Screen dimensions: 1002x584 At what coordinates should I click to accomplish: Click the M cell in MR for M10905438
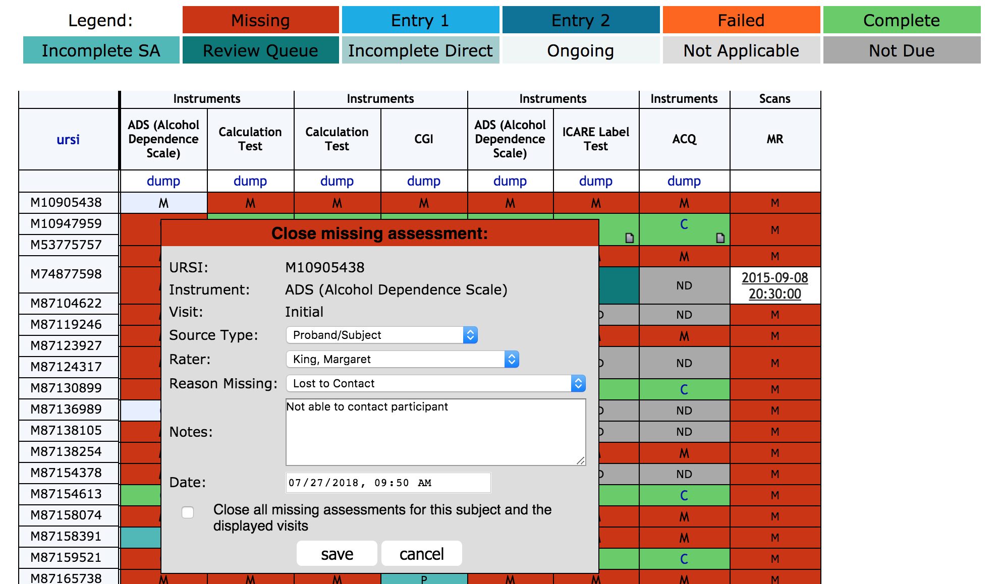[x=775, y=203]
